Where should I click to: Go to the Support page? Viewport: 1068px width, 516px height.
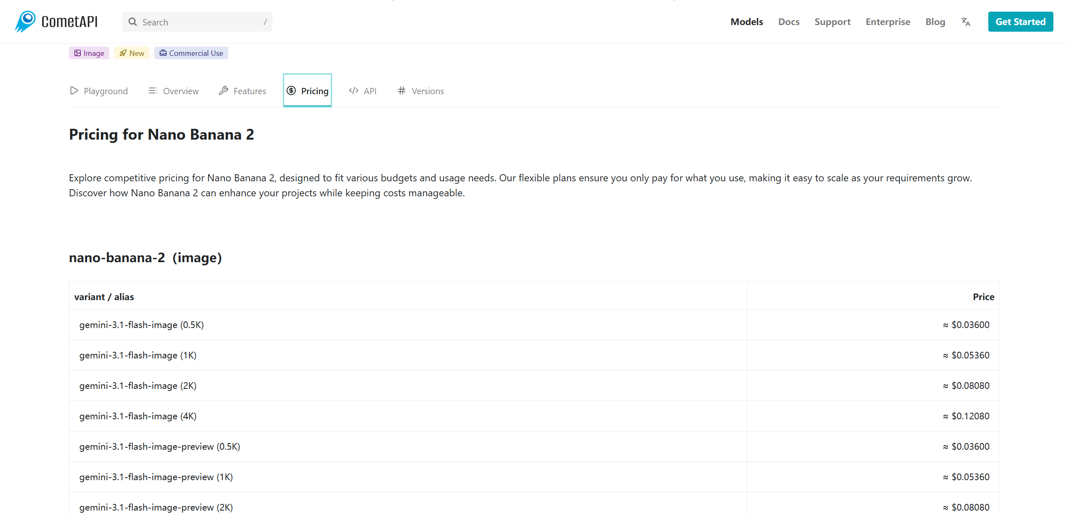(x=832, y=22)
